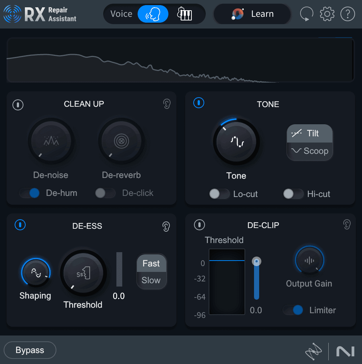This screenshot has width=362, height=364.
Task: Click the RX Repair Assistant logo
Action: (x=40, y=14)
